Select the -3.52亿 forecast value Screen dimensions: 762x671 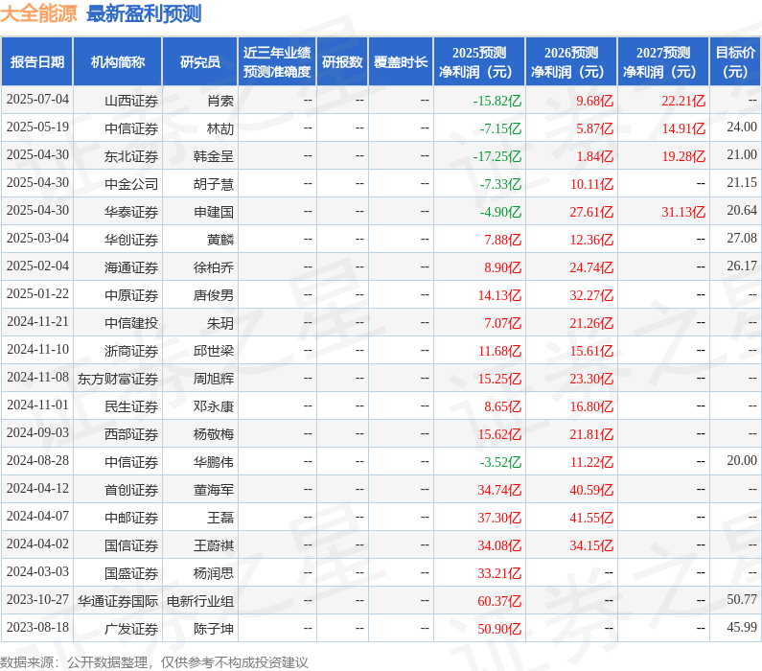[500, 462]
